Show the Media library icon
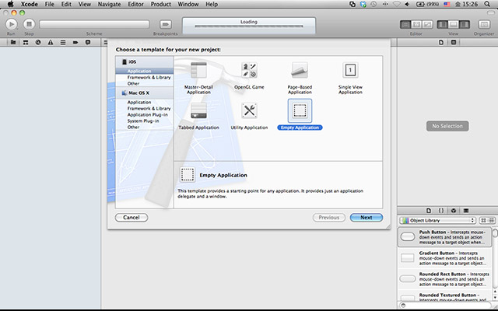Viewport: 498px width, 311px height. coord(466,211)
